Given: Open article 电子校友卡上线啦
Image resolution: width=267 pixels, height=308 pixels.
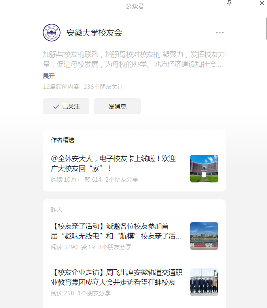Looking at the screenshot, I should tap(114, 163).
